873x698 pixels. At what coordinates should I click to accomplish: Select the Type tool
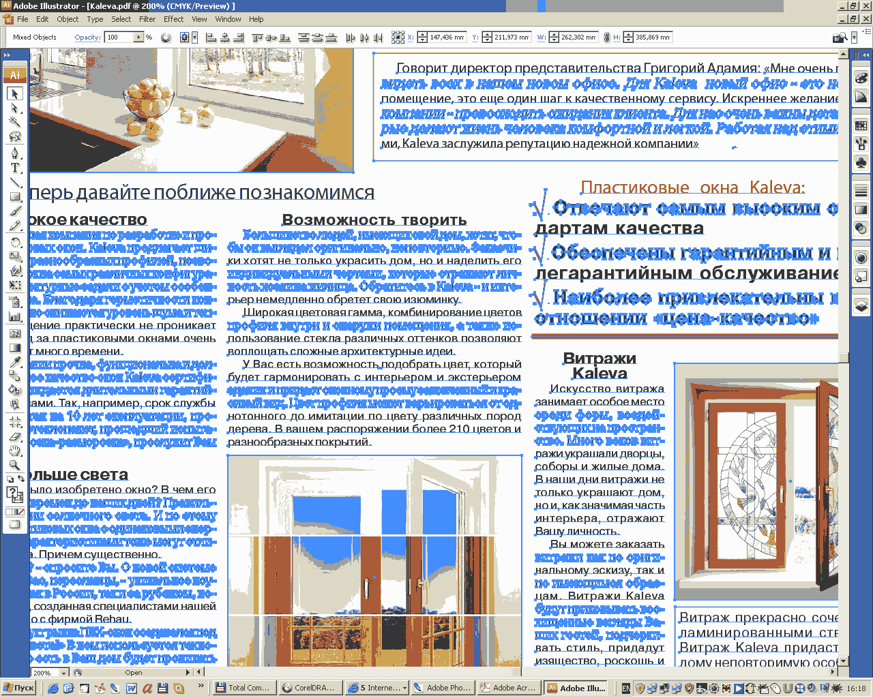[x=15, y=168]
